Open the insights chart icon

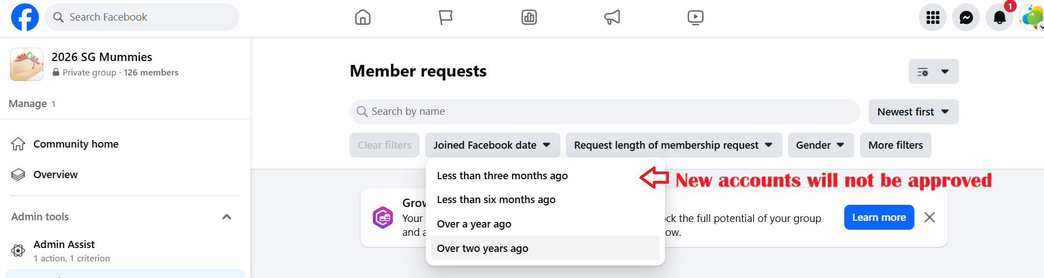point(529,17)
